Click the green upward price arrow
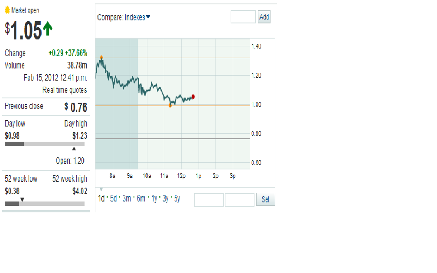 coord(48,29)
